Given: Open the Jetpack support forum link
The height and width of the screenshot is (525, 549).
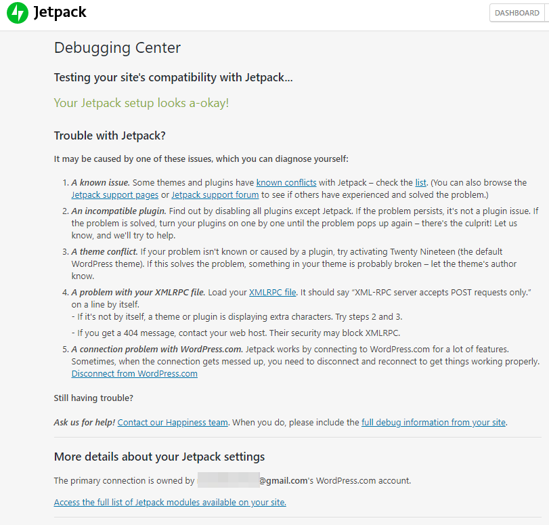Looking at the screenshot, I should pos(215,195).
